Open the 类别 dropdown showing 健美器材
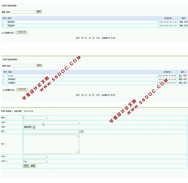The height and width of the screenshot is (183, 188). pyautogui.click(x=29, y=127)
